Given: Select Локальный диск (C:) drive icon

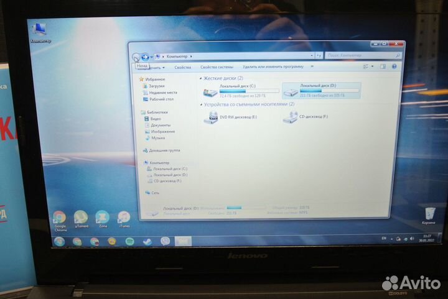Looking at the screenshot, I should click(210, 93).
